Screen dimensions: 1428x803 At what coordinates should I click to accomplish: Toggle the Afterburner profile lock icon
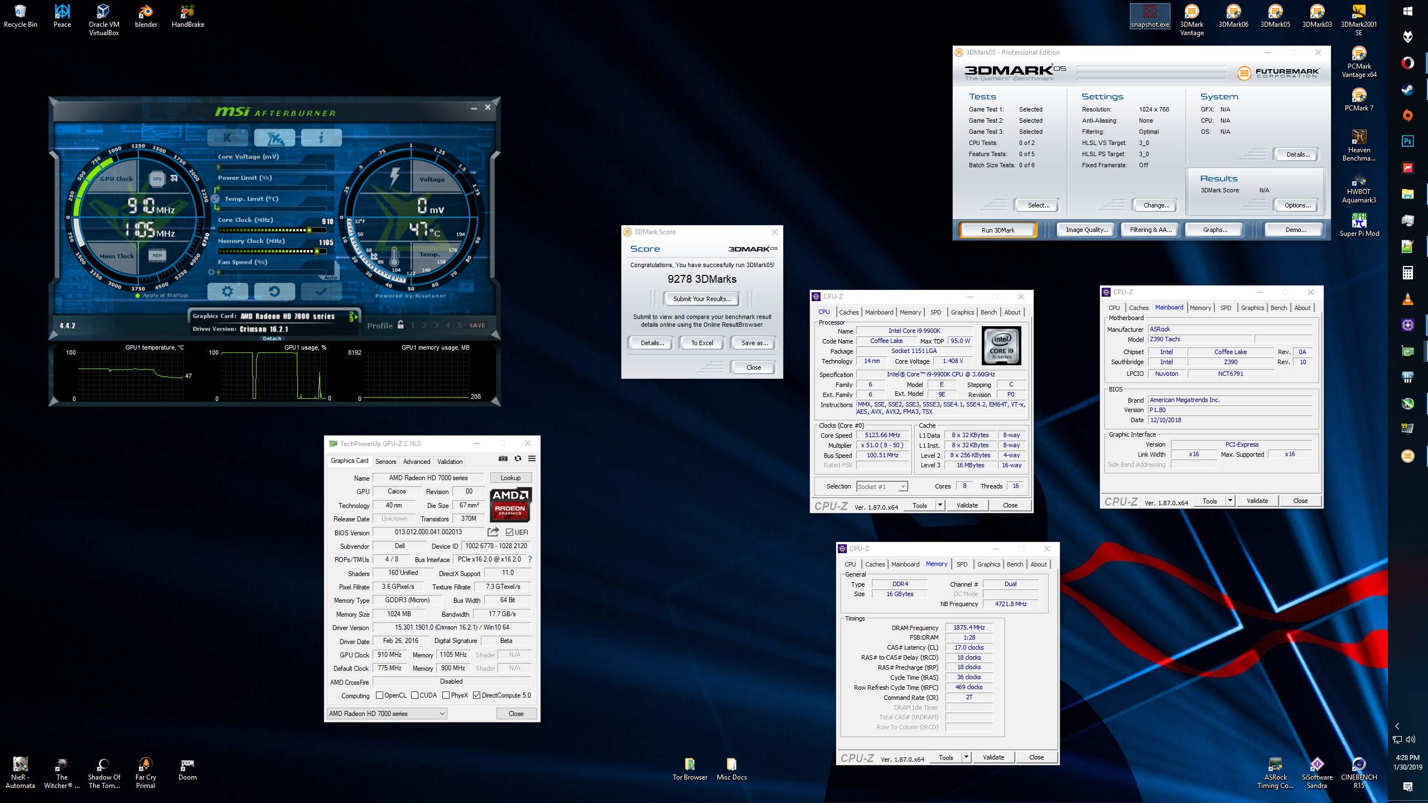click(401, 325)
